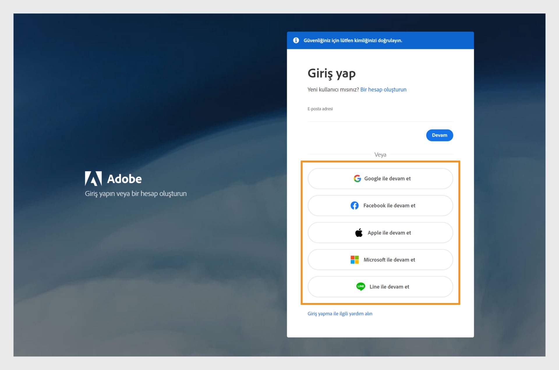The image size is (559, 370).
Task: Click the 'Devam' button to proceed
Action: [439, 135]
